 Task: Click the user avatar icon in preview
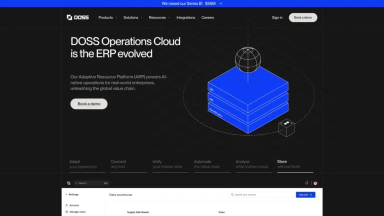[315, 183]
